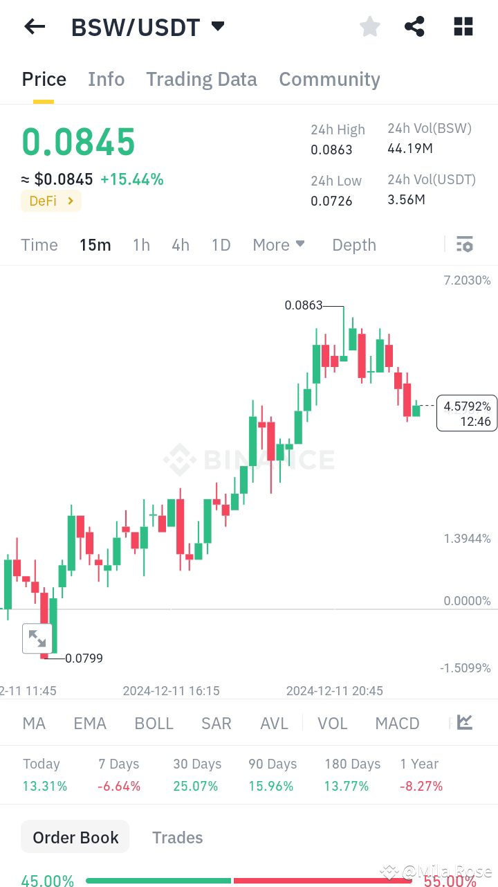Favorite the BSW/USDT pair via star icon
The image size is (498, 887).
pyautogui.click(x=369, y=26)
